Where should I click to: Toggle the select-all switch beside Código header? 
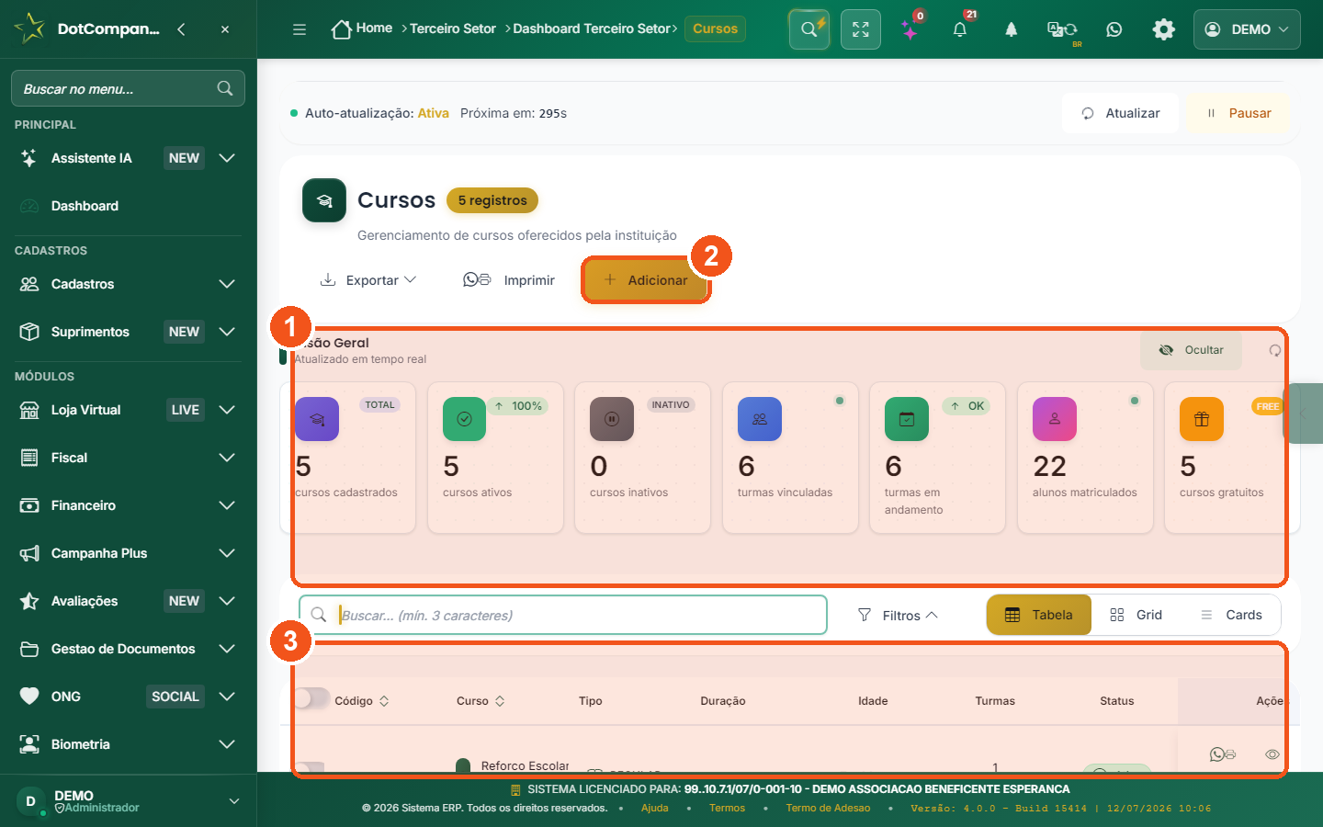(311, 698)
